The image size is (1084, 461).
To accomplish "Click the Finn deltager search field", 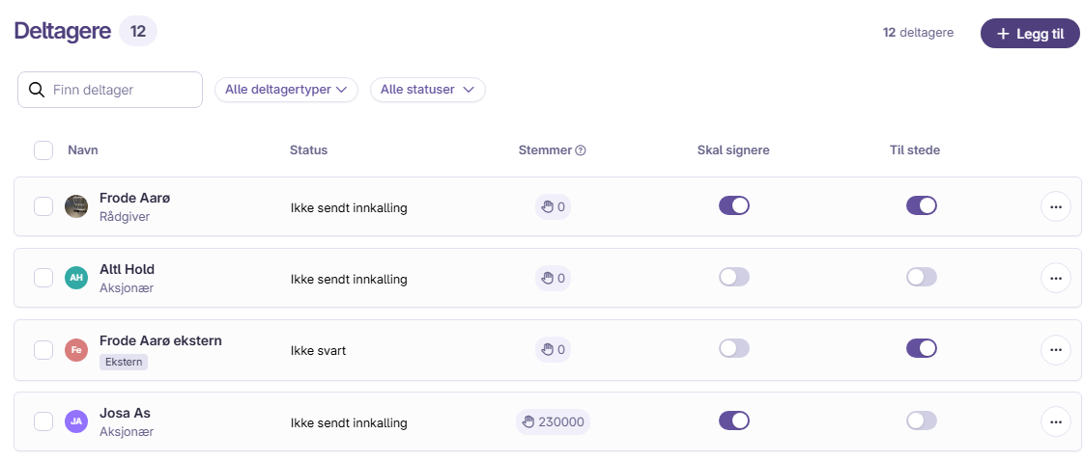I will [110, 90].
